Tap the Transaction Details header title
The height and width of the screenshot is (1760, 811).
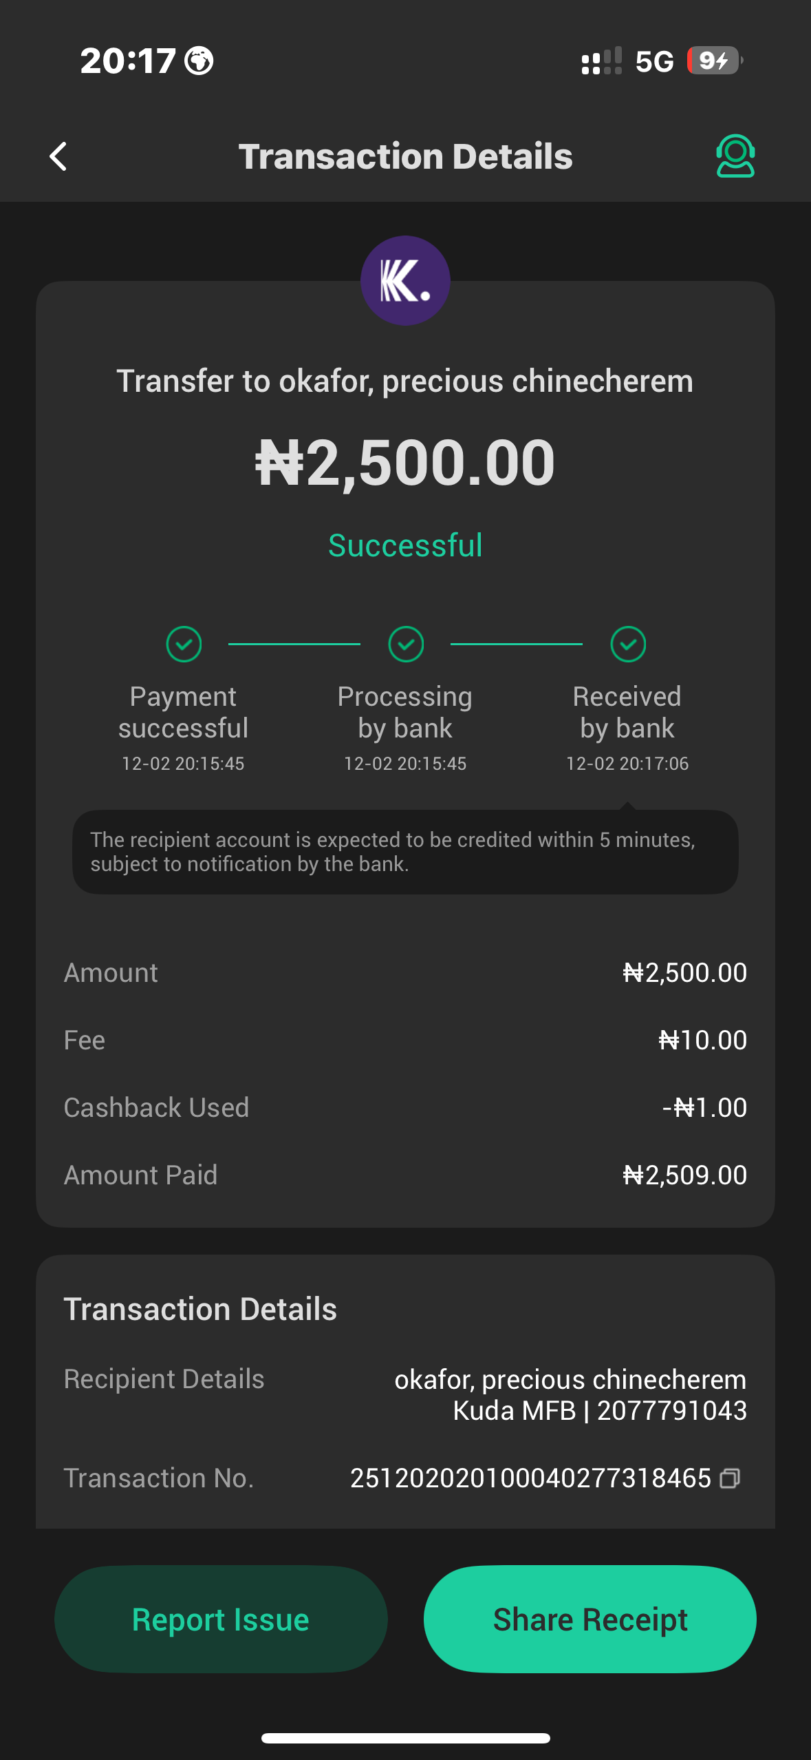point(405,156)
